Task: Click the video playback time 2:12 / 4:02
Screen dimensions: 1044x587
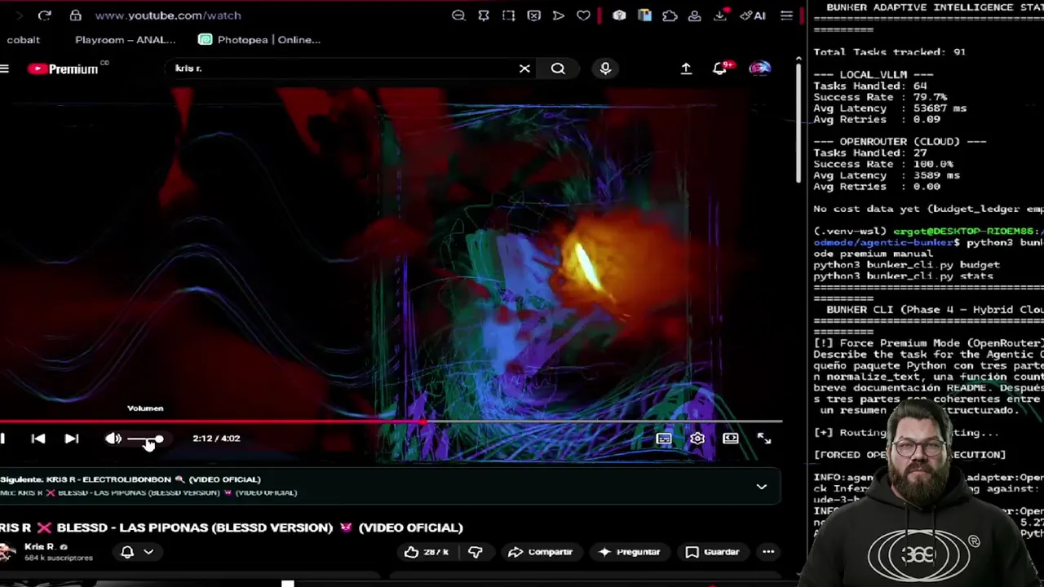Action: [216, 439]
